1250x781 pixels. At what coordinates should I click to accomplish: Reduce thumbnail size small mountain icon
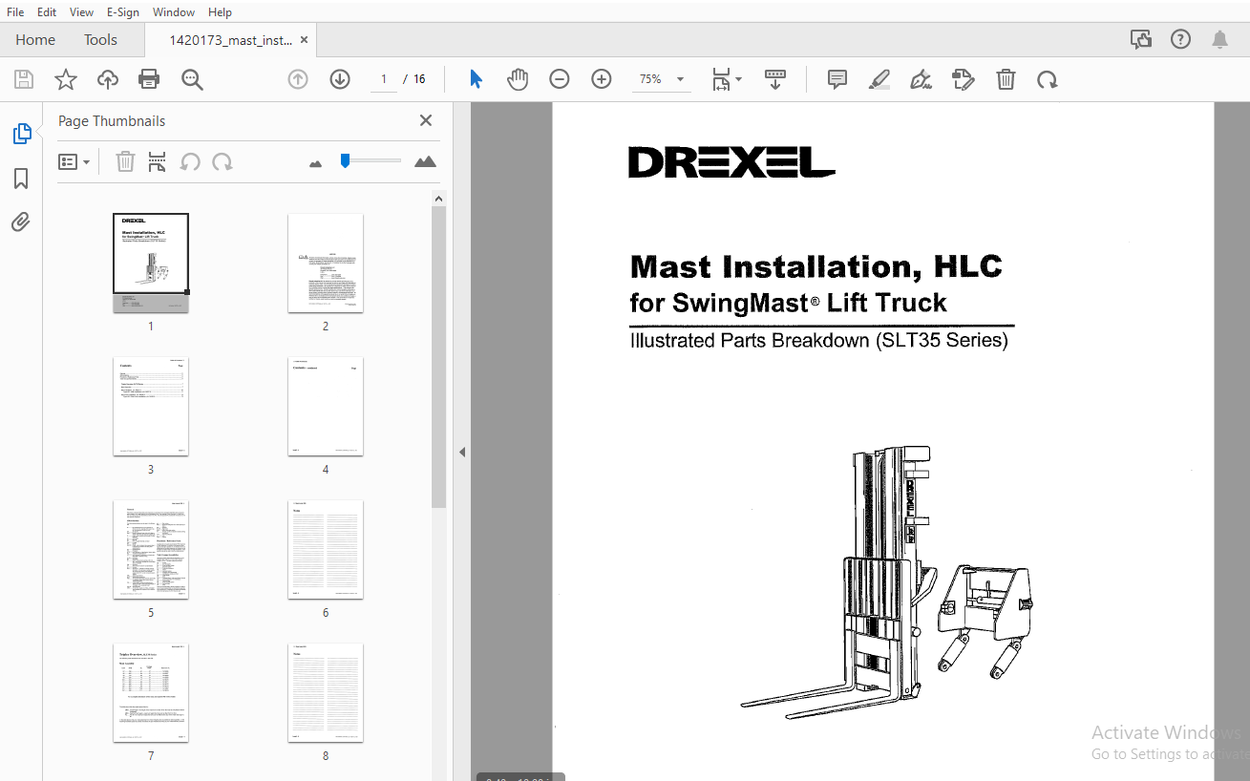coord(316,163)
